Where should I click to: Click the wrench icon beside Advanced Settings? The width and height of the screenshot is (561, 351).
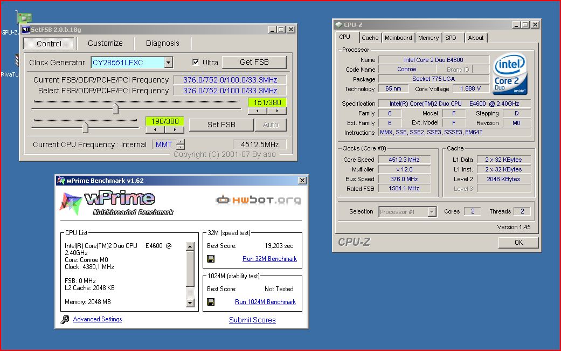(x=65, y=320)
